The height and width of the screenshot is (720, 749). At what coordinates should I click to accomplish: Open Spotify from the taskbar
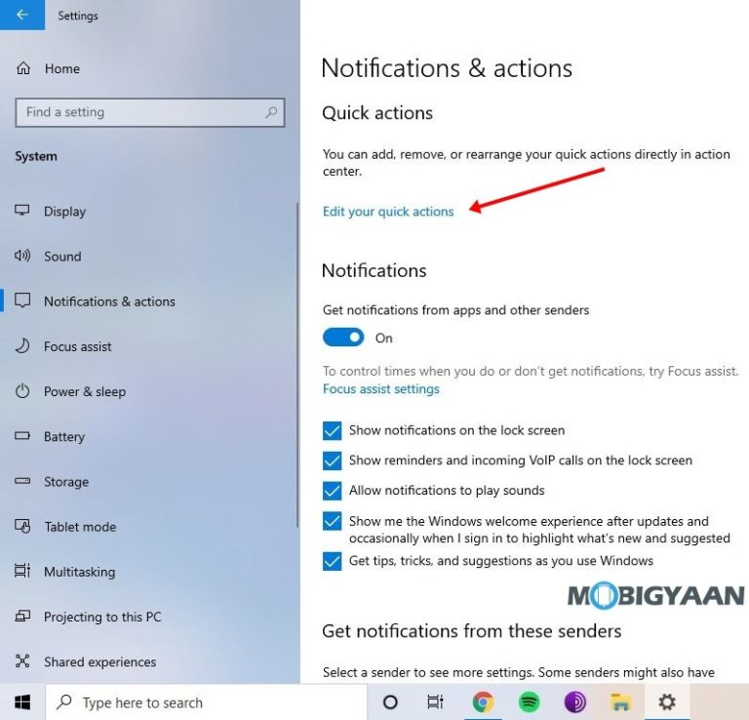529,702
